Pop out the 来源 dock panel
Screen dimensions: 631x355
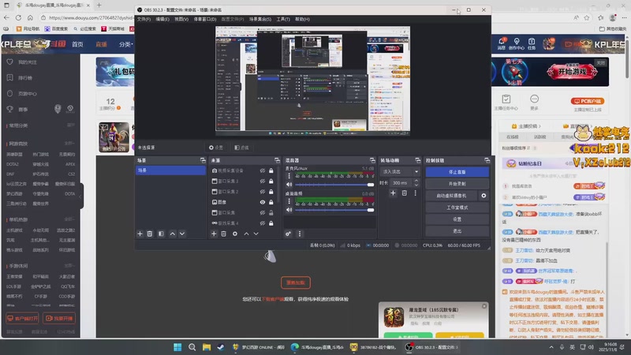277,160
